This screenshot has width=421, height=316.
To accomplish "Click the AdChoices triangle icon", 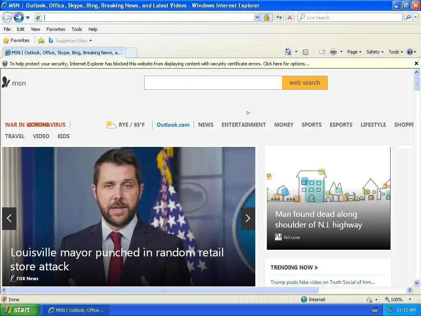I will [x=248, y=113].
